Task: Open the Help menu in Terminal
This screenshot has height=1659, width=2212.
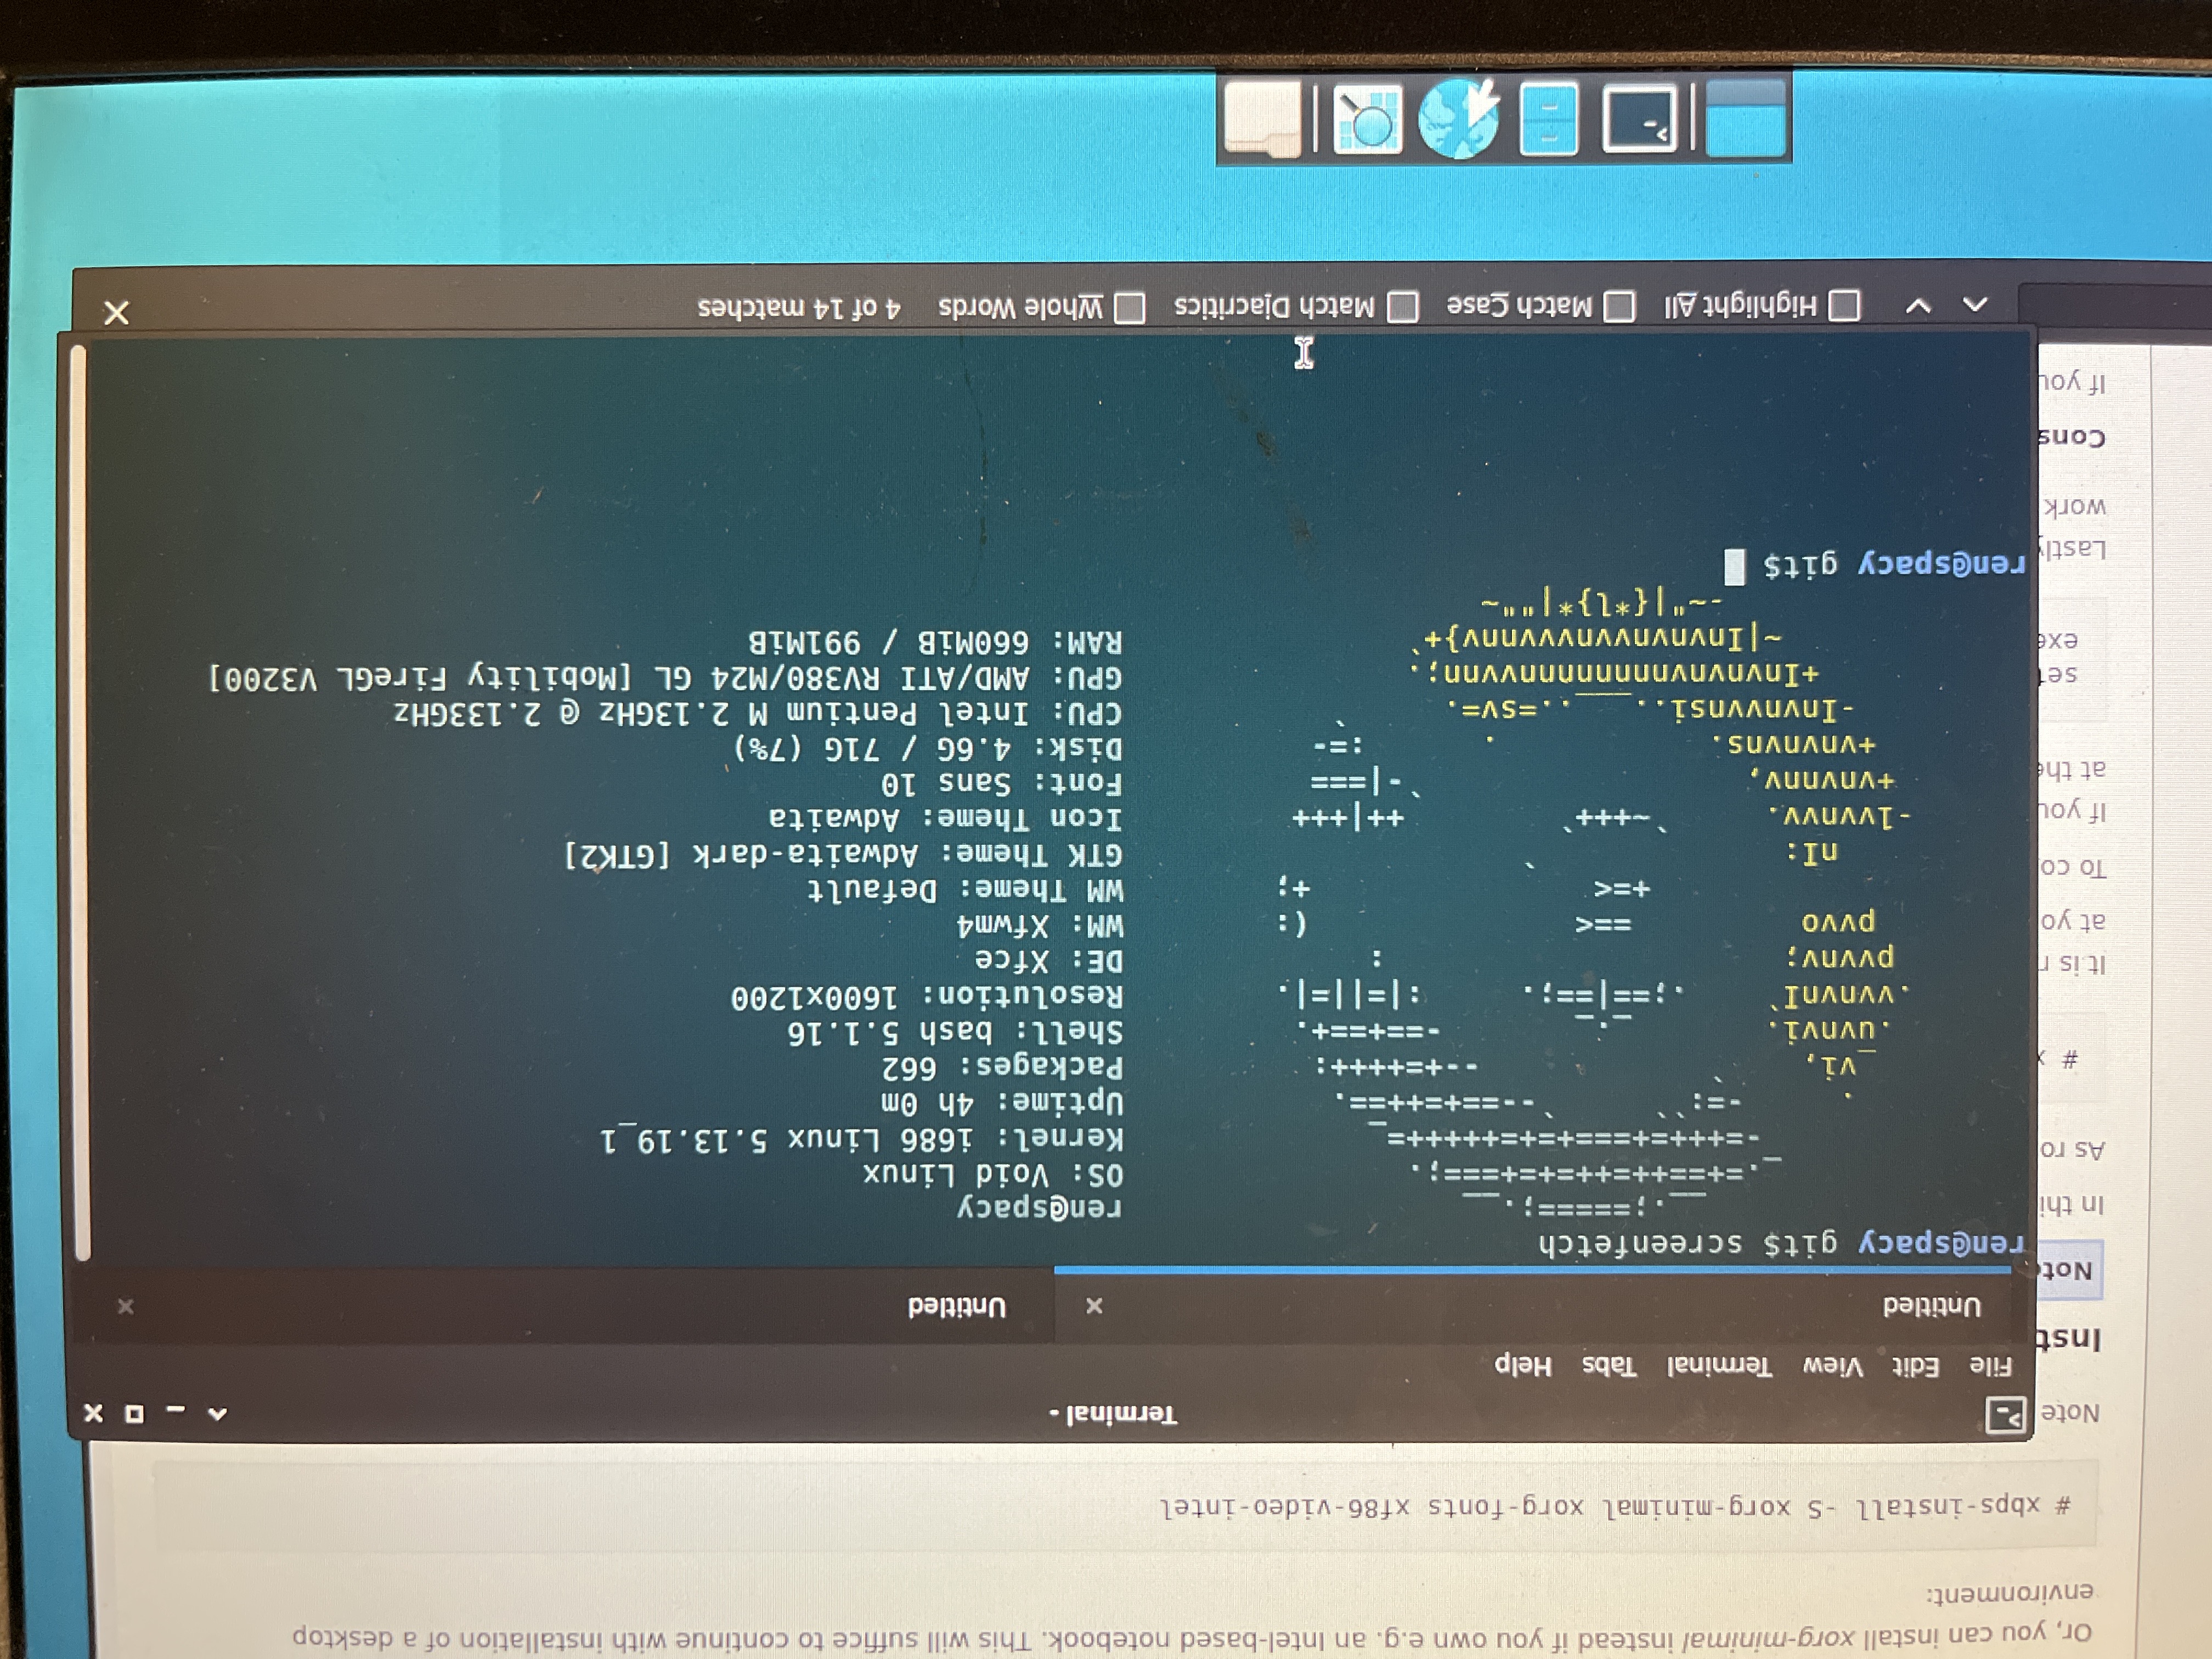Action: tap(1523, 1366)
